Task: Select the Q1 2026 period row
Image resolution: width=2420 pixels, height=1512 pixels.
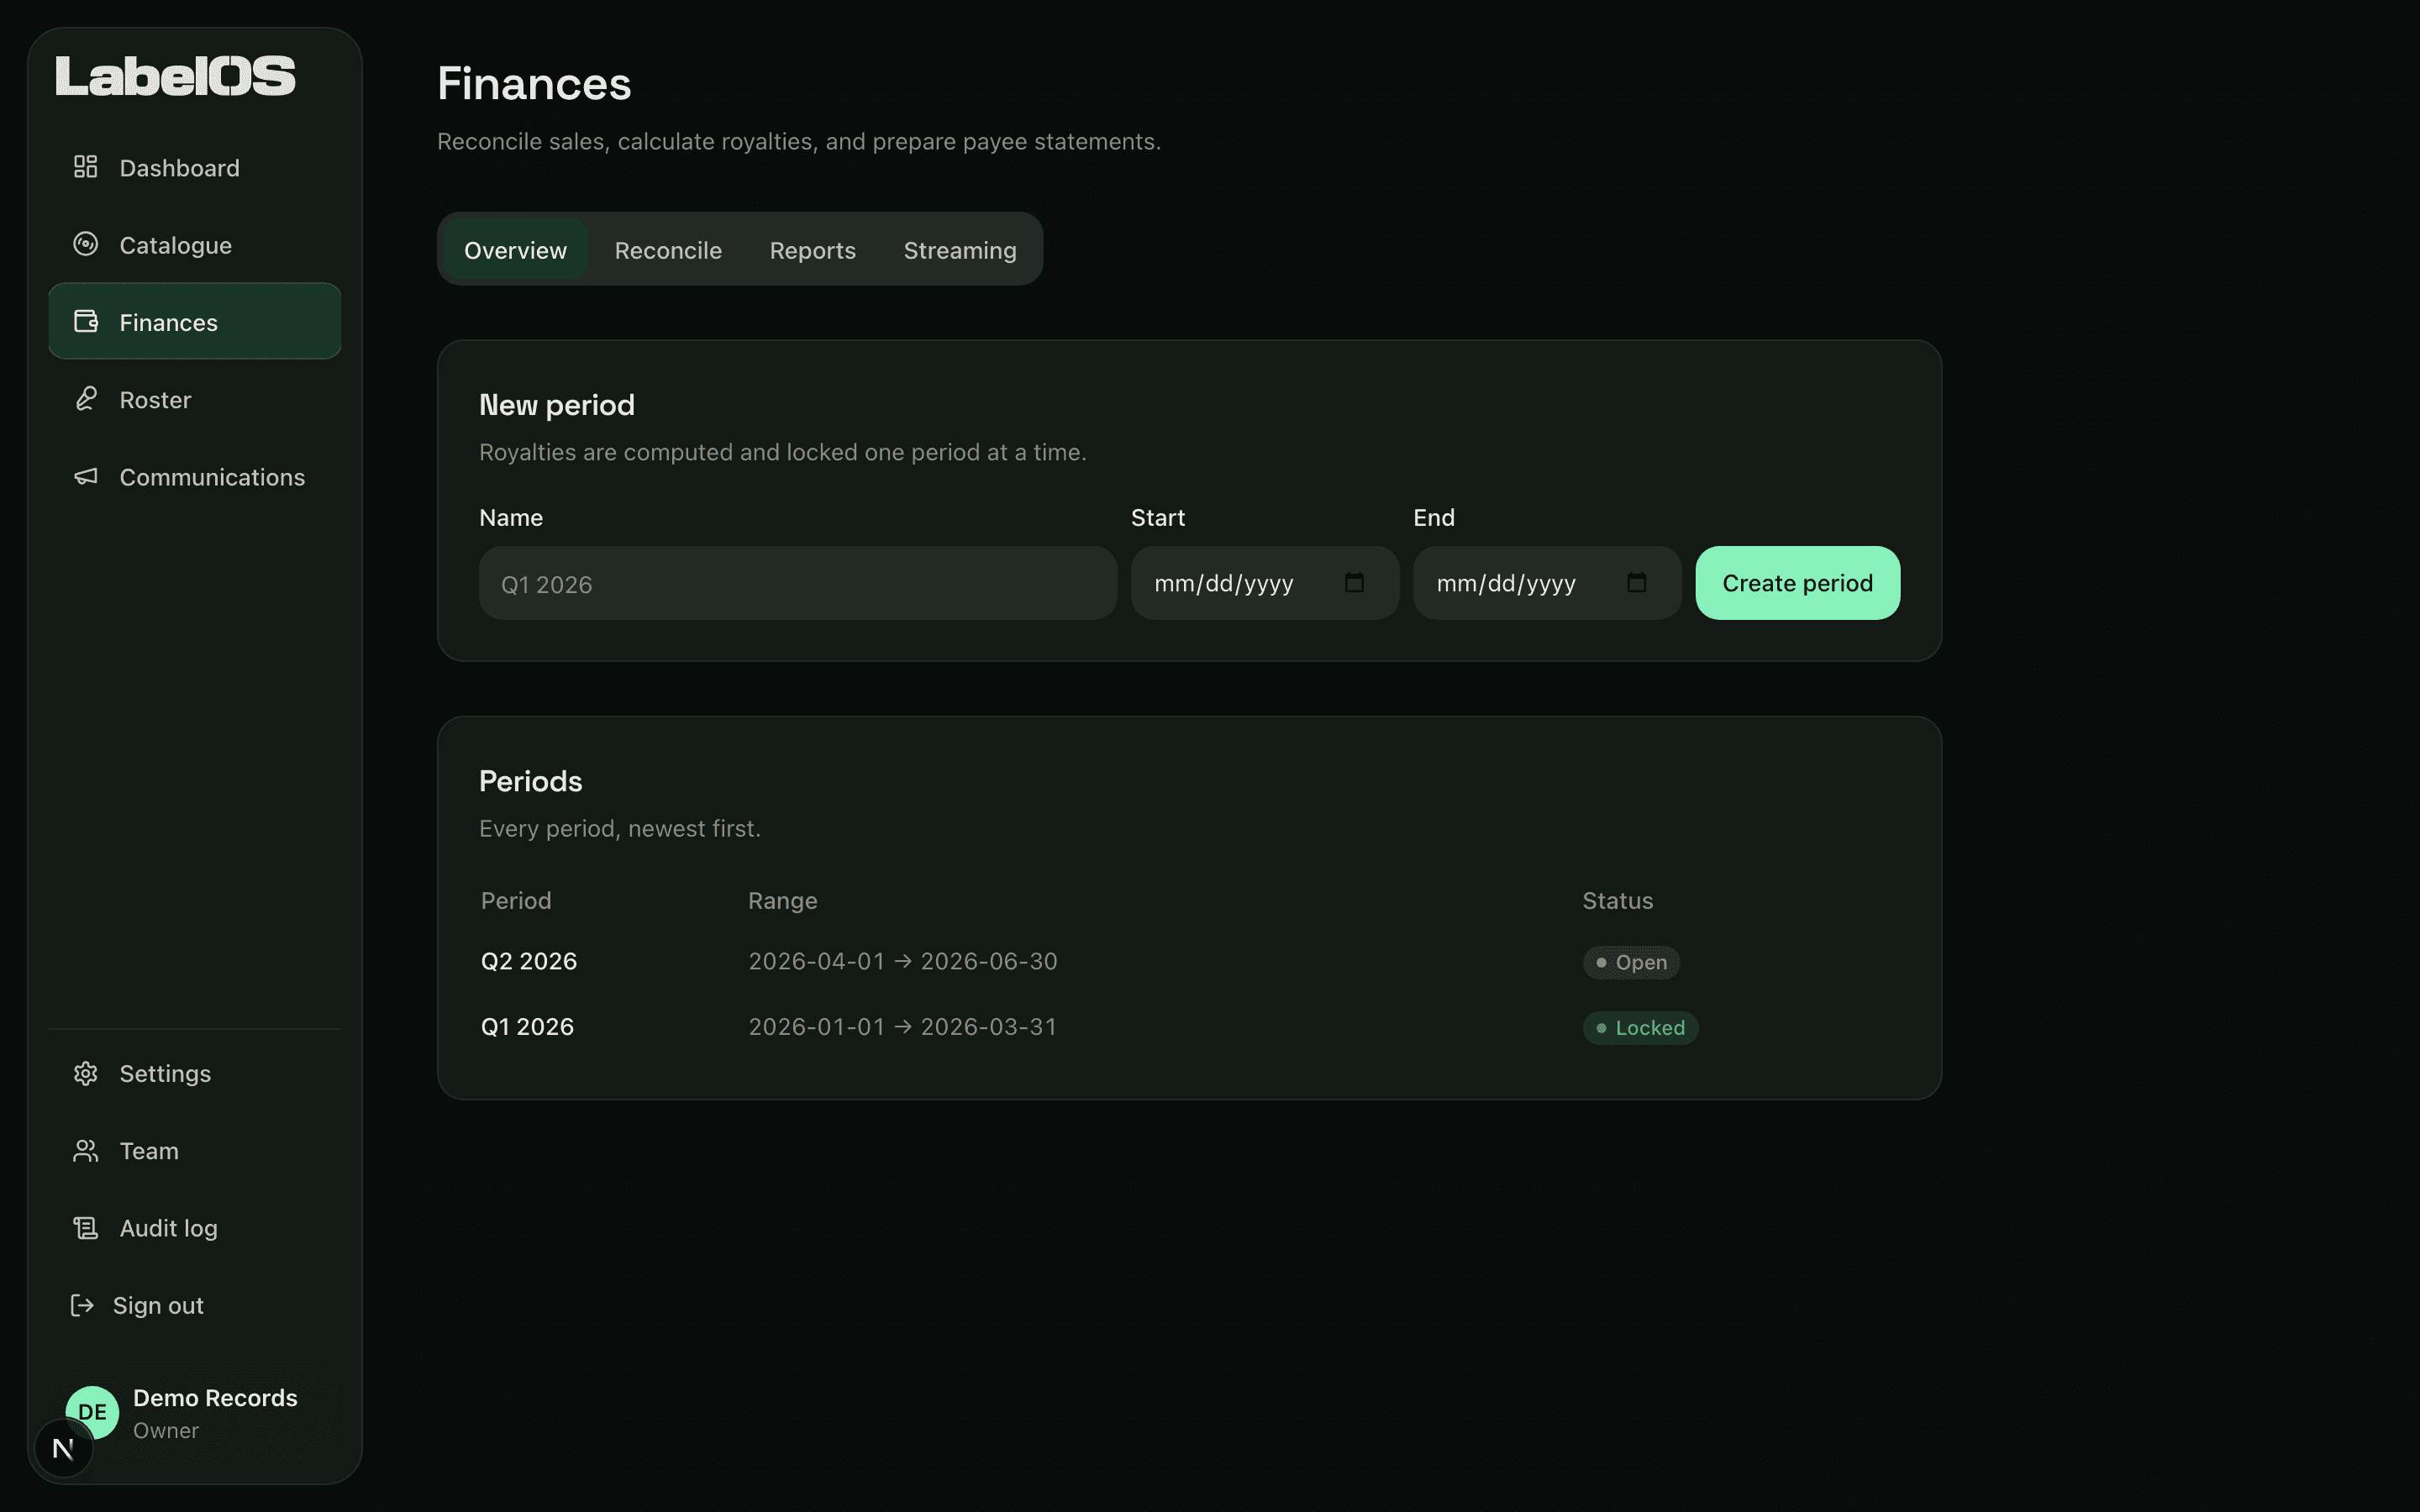Action: click(1189, 1027)
